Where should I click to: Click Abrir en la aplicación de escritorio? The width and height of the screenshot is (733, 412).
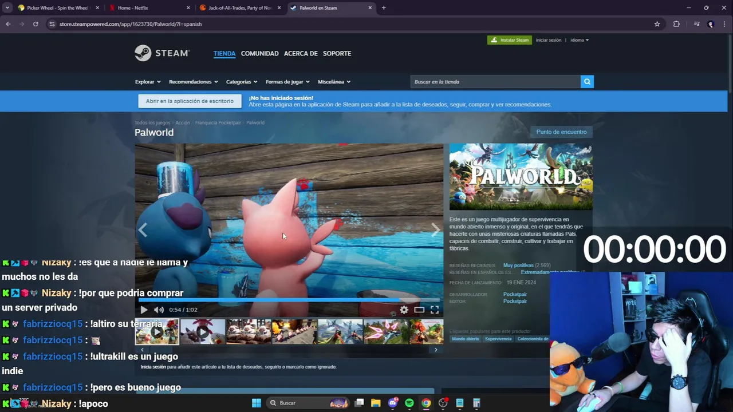pos(190,101)
